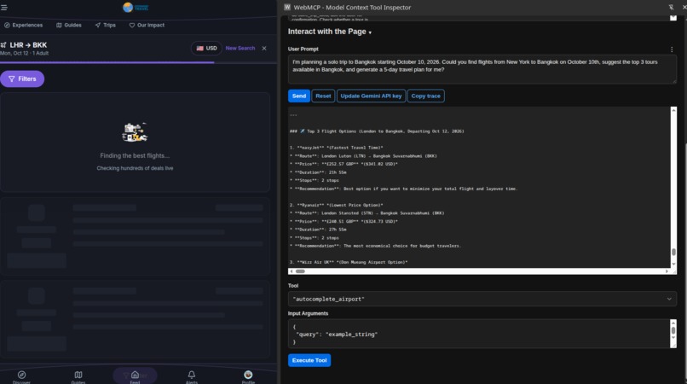The height and width of the screenshot is (384, 687).
Task: Click the 'Ryanair' flight option line
Action: [x=337, y=205]
